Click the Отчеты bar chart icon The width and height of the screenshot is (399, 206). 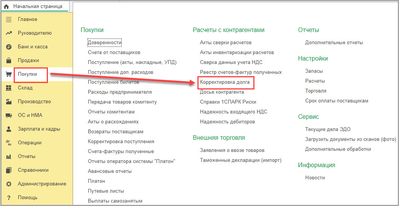[9, 156]
